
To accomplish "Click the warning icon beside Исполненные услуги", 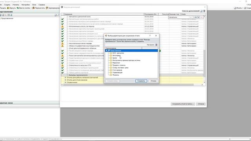I will pos(62,26).
